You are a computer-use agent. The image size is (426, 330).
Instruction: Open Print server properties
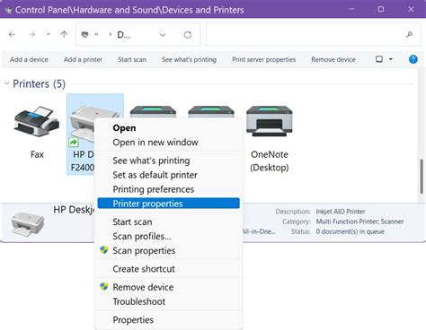264,59
